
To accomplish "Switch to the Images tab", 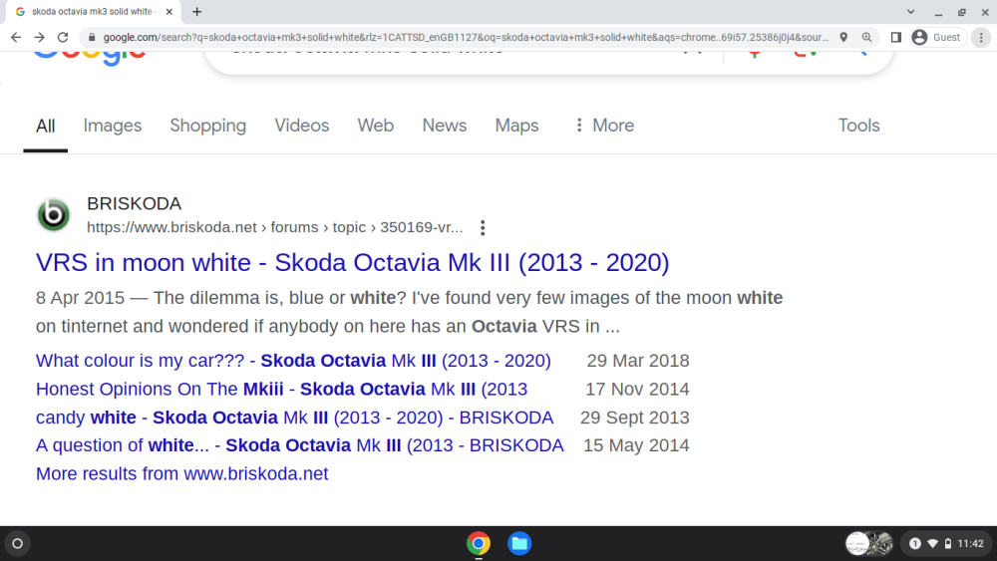I will (x=113, y=126).
